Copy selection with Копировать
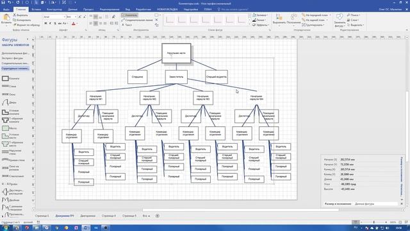Viewport: 410px width, 231px height. 22,20
